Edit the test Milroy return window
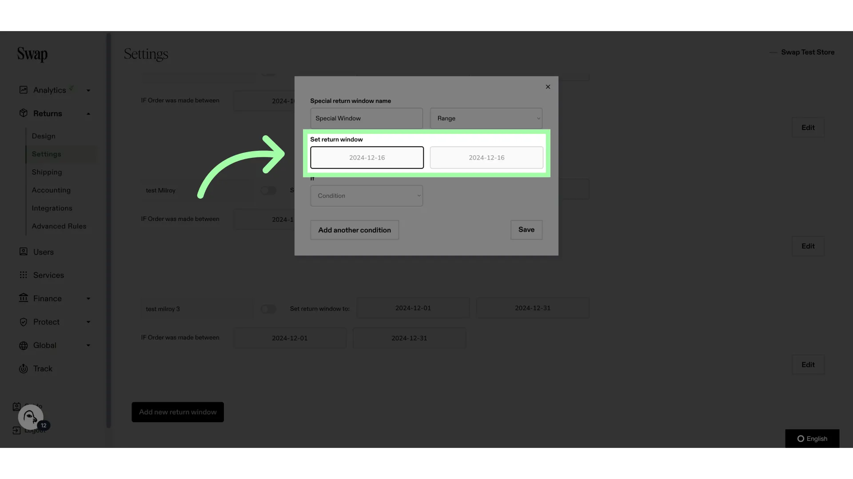This screenshot has height=479, width=853. point(808,246)
